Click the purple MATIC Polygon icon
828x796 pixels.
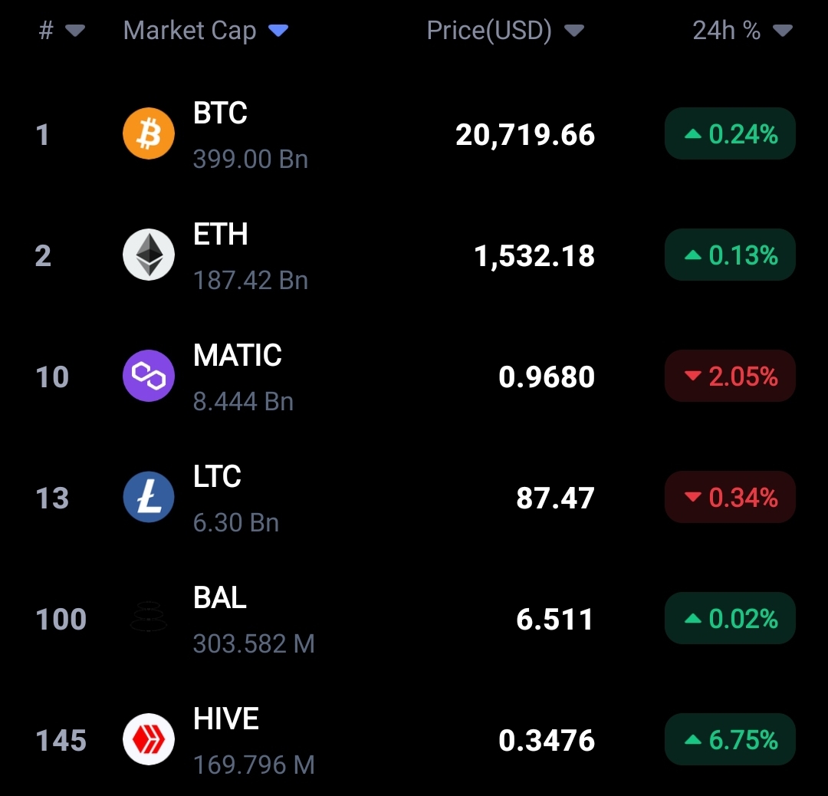point(149,376)
